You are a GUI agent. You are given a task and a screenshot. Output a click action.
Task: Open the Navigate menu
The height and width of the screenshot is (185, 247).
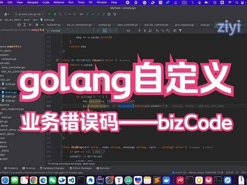click(33, 2)
